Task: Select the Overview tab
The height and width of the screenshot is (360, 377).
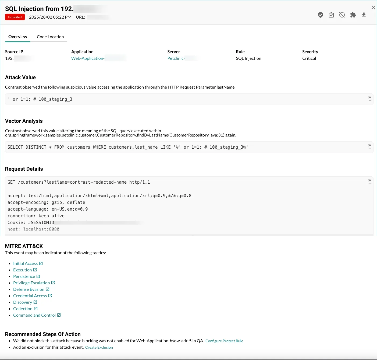Action: 17,37
